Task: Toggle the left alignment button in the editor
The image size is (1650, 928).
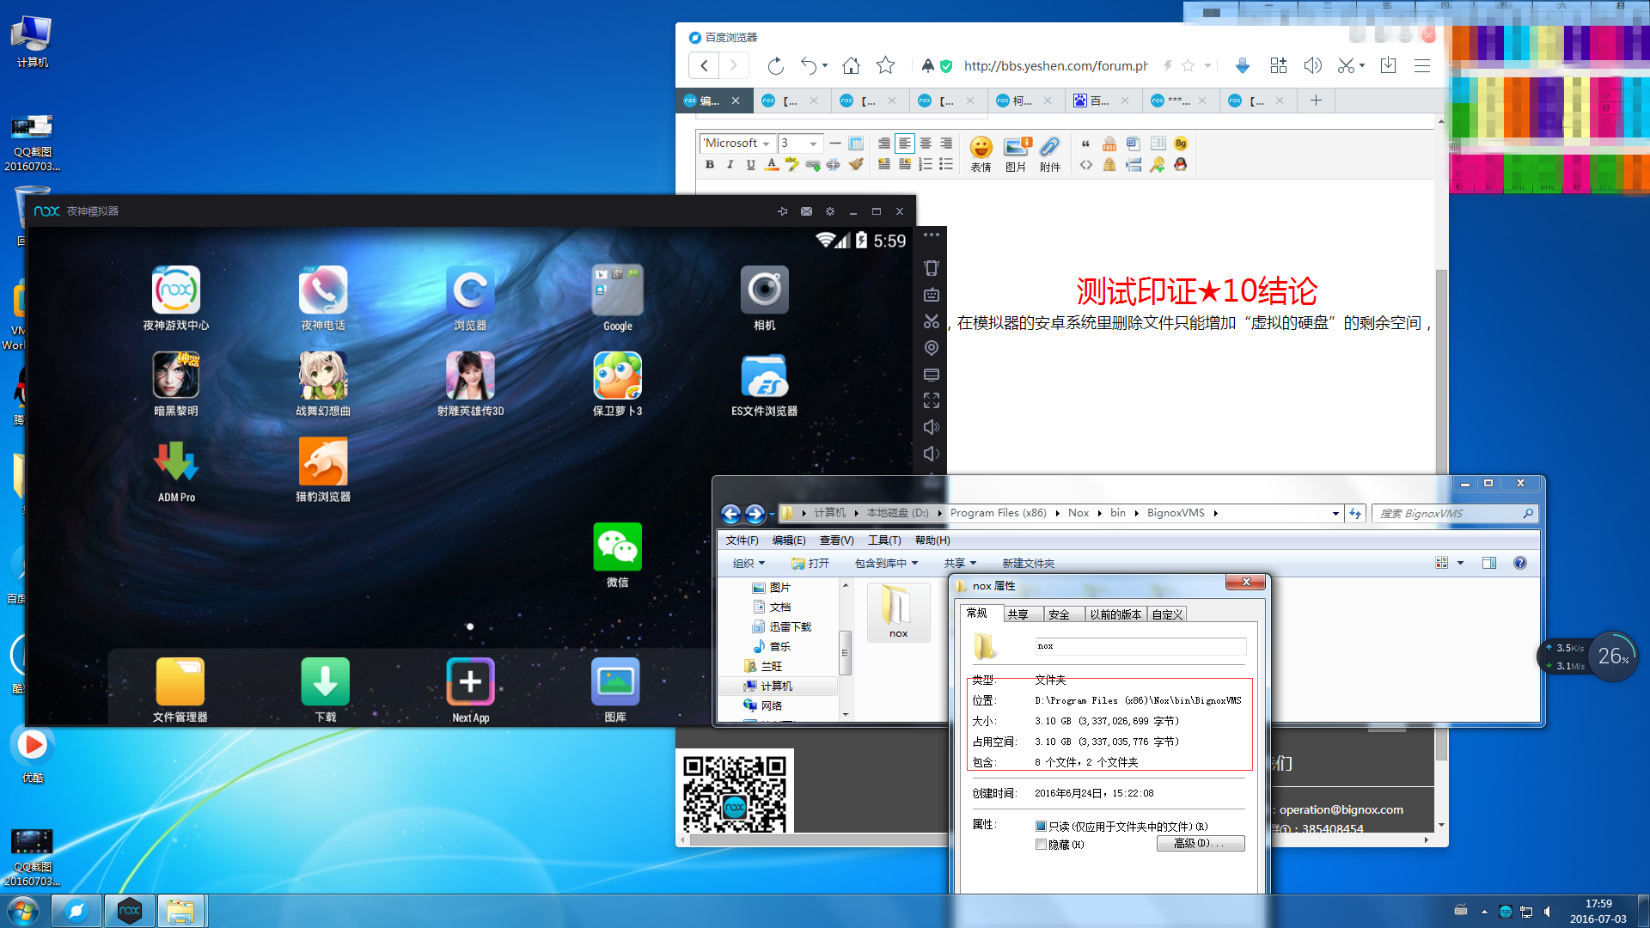Action: (904, 143)
